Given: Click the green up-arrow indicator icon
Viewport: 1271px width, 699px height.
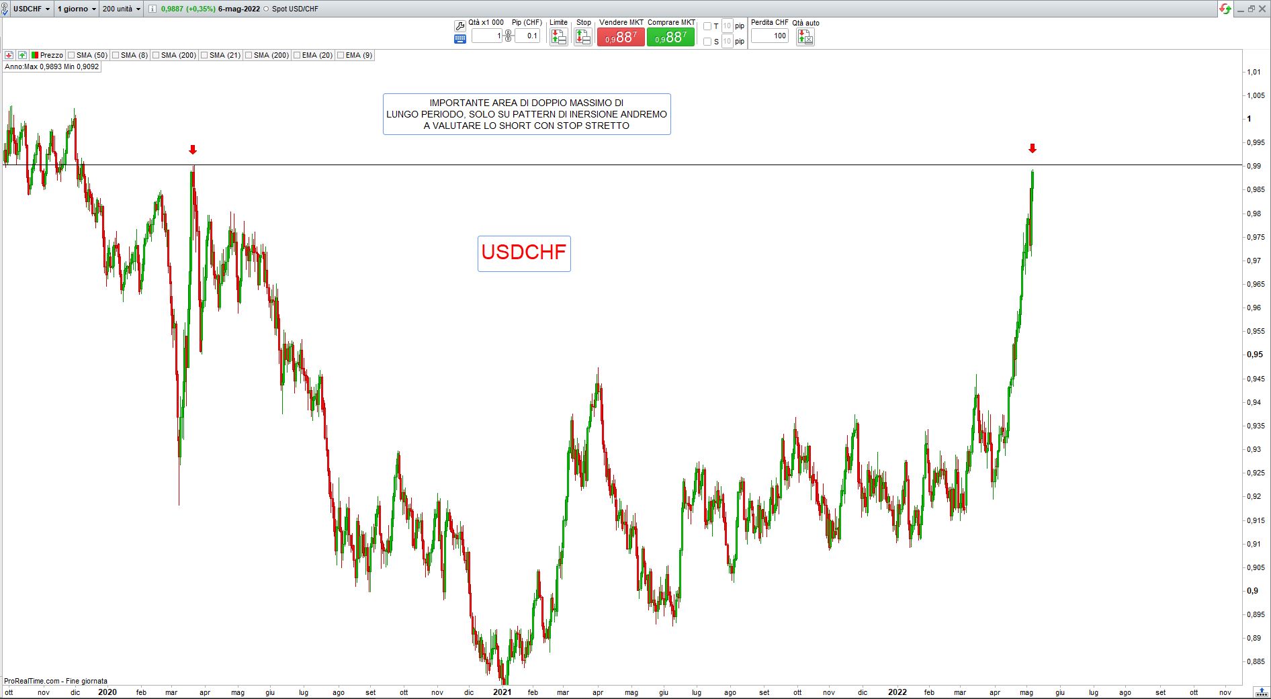Looking at the screenshot, I should tap(22, 55).
